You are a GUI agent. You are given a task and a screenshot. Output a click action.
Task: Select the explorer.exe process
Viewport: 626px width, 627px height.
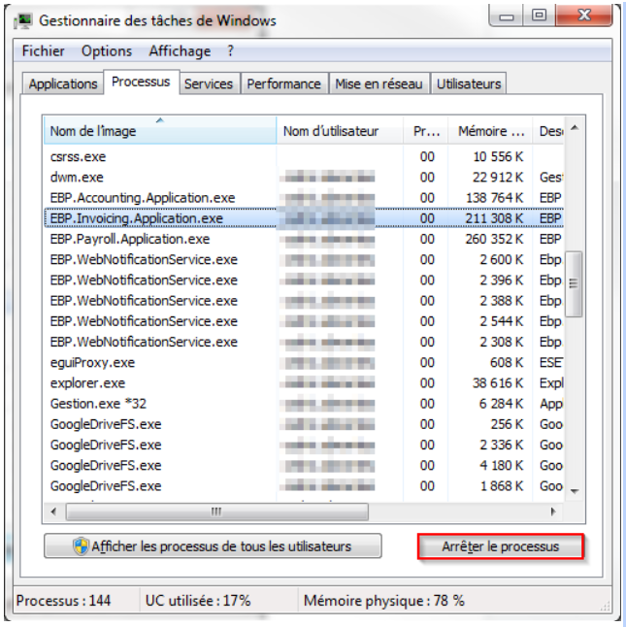coord(304,383)
